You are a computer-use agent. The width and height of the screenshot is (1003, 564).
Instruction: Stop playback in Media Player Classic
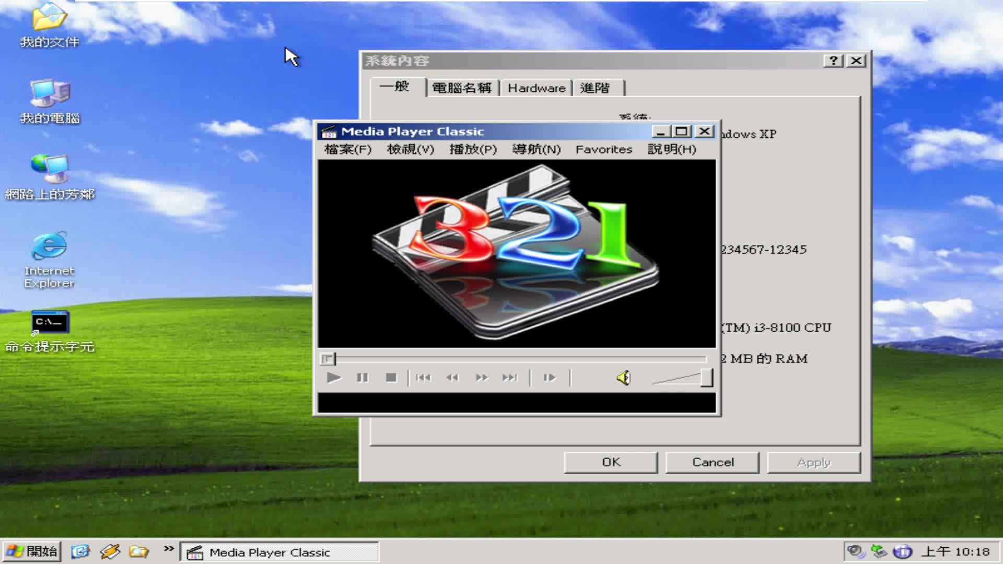[391, 378]
